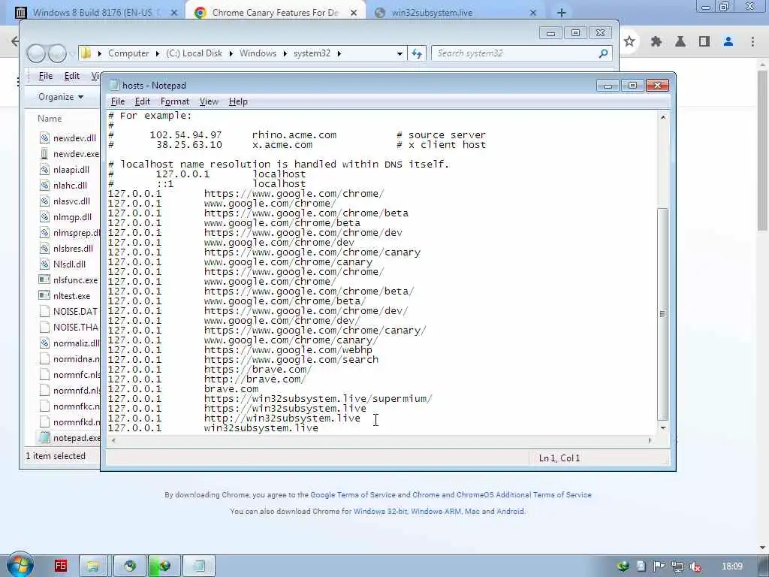The image size is (769, 577).
Task: Expand the arrow after Windows in breadcrumb
Action: point(285,53)
